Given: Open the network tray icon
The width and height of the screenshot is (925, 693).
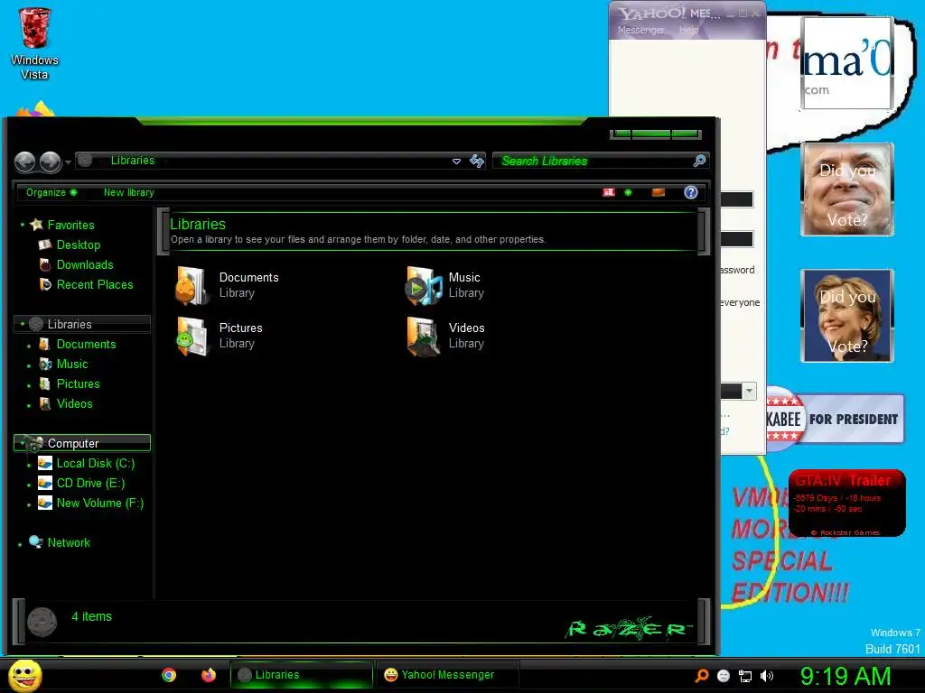Looking at the screenshot, I should pos(745,676).
